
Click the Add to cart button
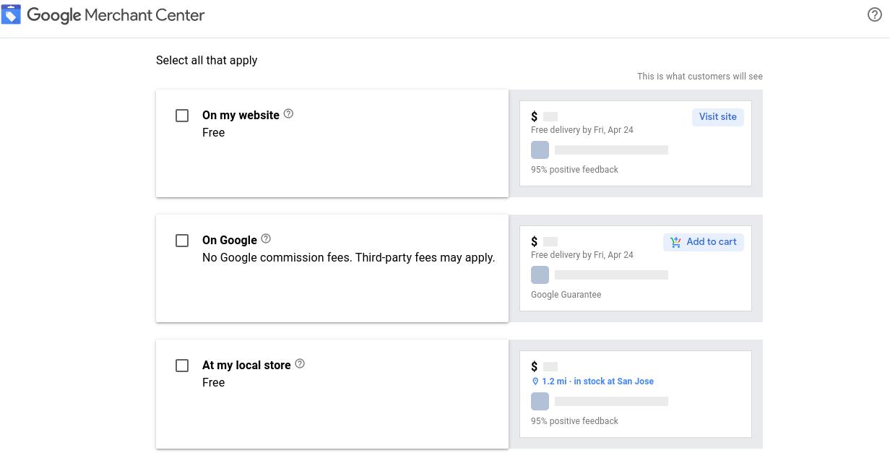(x=704, y=242)
